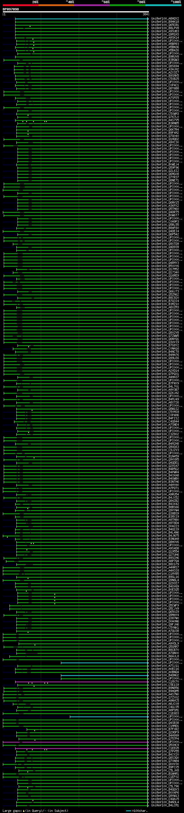Select UniRef100_Q6NV15 label
The image size is (184, 813).
click(x=165, y=203)
